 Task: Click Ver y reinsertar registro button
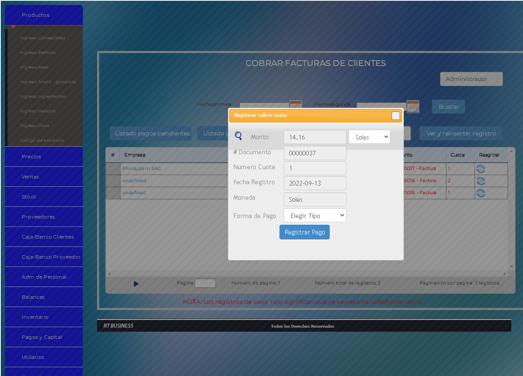click(x=461, y=133)
